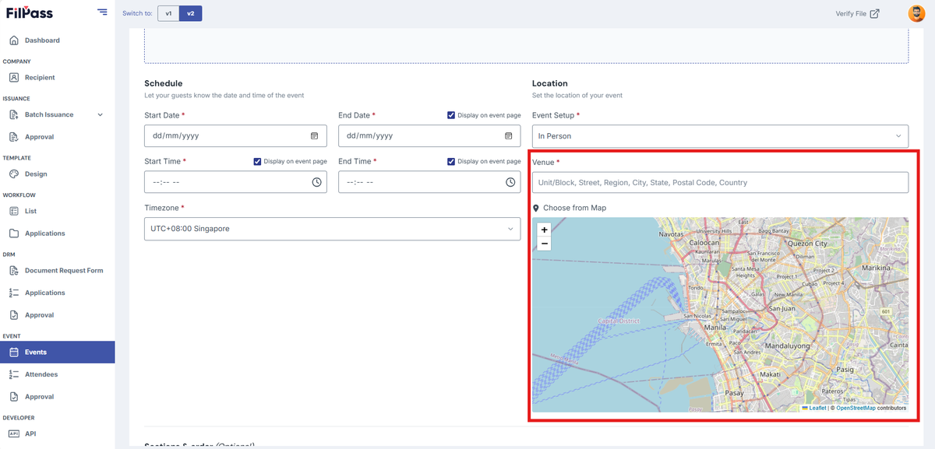Open the End Date calendar picker icon
The width and height of the screenshot is (935, 449).
(x=509, y=135)
